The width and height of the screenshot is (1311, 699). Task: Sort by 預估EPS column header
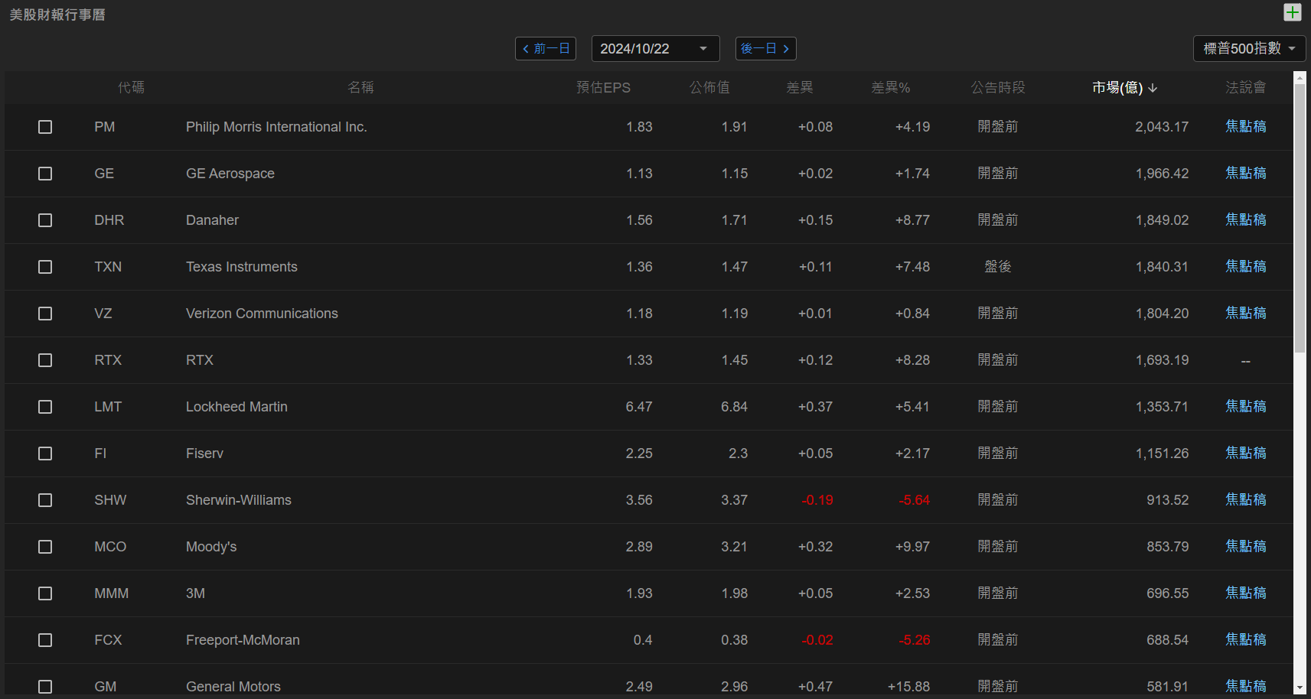point(603,88)
